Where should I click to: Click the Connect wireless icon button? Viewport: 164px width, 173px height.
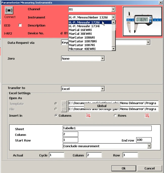9,11
